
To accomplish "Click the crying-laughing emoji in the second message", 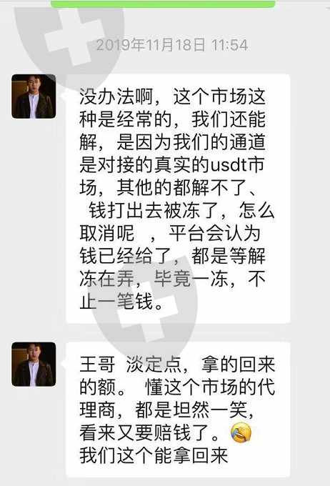I will (241, 433).
